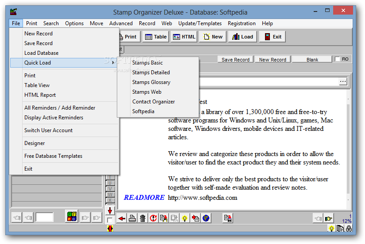Open the Record menu

(x=147, y=23)
